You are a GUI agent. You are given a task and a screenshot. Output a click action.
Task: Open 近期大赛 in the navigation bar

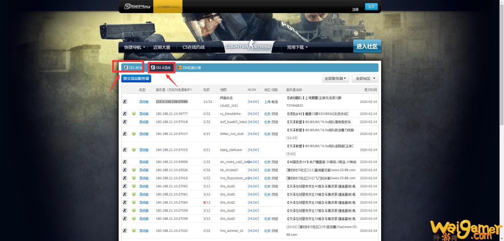coord(162,47)
